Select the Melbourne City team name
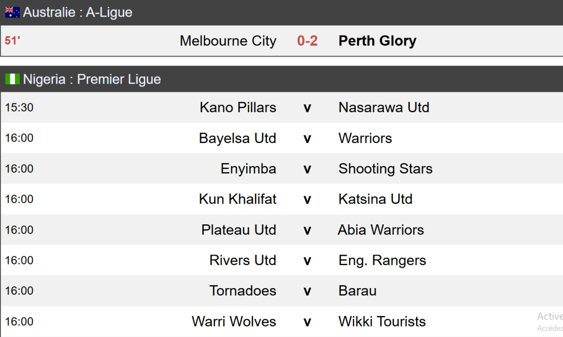This screenshot has width=563, height=337. (x=228, y=41)
